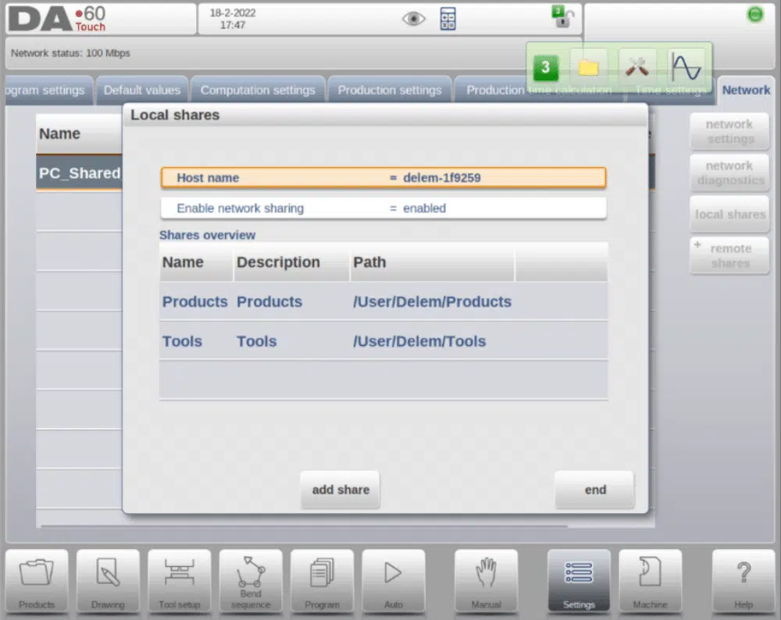This screenshot has height=620, width=781.
Task: Open the Bend sequence mode
Action: pyautogui.click(x=251, y=581)
